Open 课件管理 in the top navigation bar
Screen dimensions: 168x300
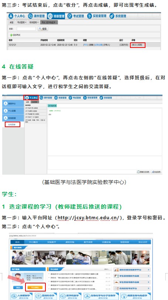coord(36,16)
